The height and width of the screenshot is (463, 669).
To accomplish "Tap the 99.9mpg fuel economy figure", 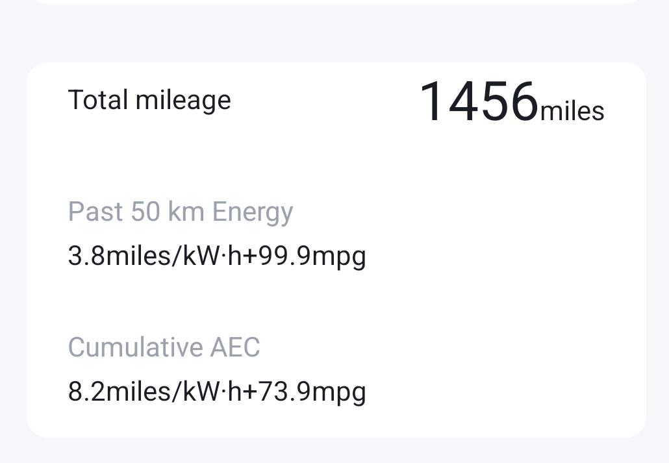I will pyautogui.click(x=312, y=256).
